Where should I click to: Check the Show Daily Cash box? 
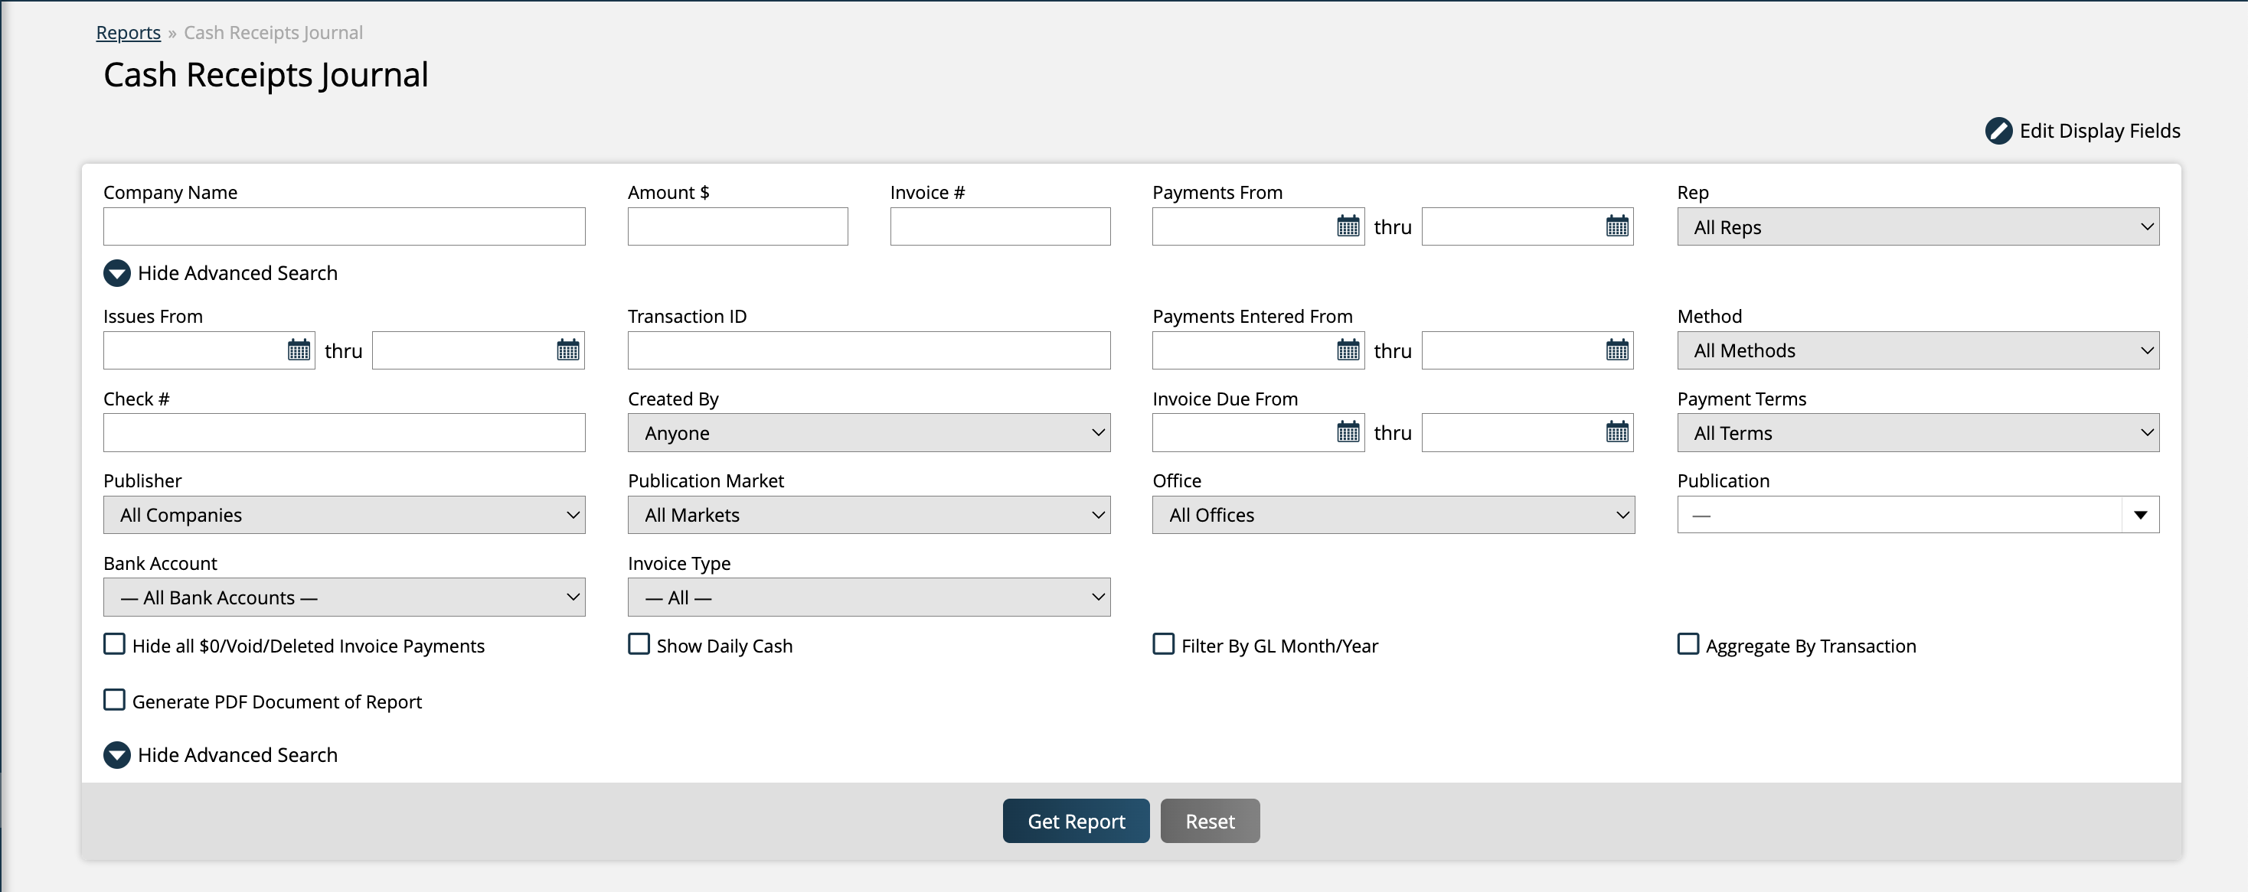pyautogui.click(x=639, y=644)
